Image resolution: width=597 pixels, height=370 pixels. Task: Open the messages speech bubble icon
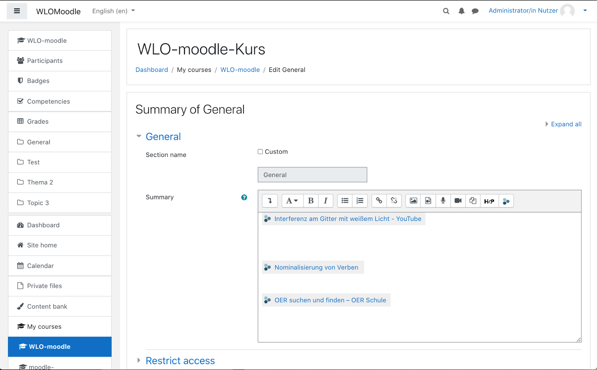coord(475,11)
